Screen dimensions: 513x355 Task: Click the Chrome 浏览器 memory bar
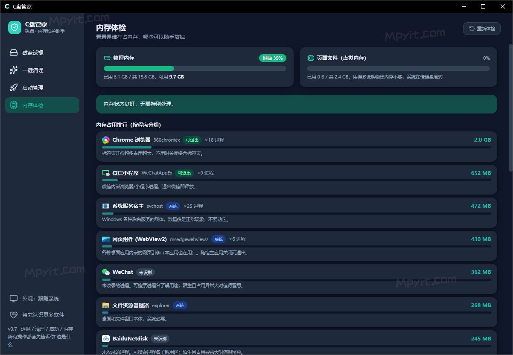click(x=297, y=147)
